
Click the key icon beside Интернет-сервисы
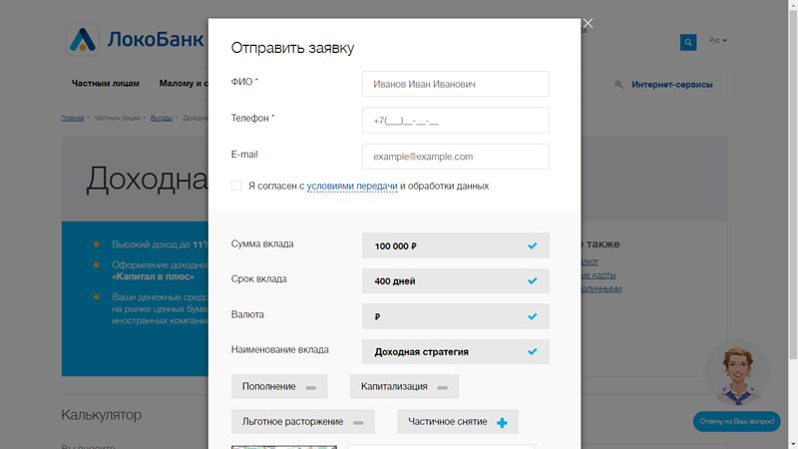(618, 85)
